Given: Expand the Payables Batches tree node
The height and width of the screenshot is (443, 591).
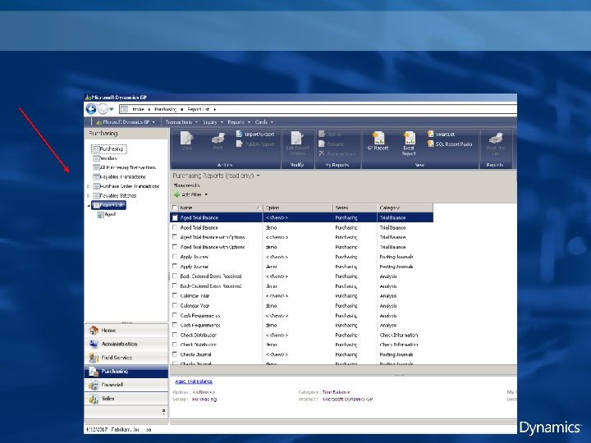Looking at the screenshot, I should point(88,195).
